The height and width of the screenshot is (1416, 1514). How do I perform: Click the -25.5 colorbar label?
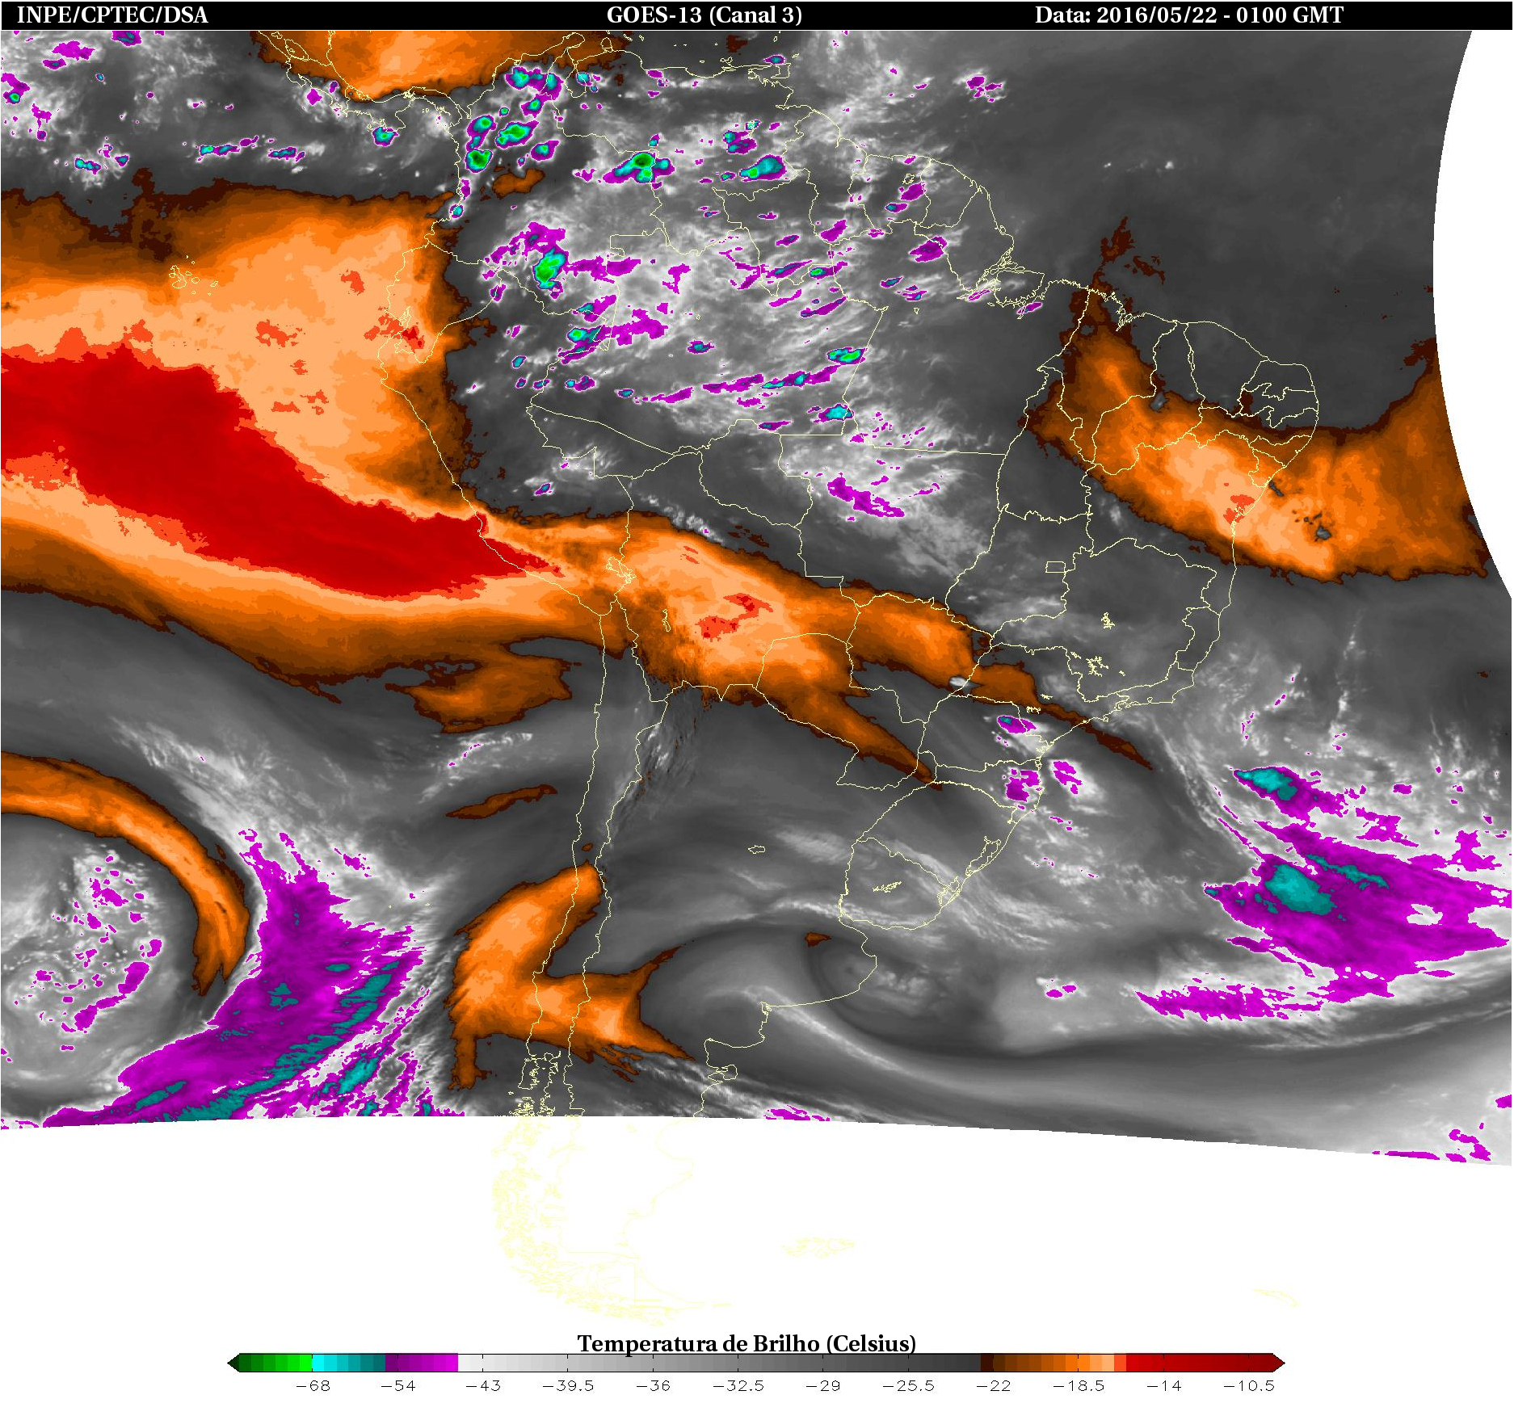(908, 1385)
